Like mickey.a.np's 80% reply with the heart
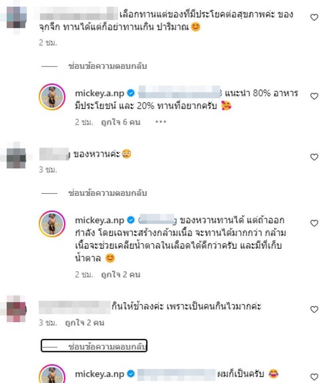This screenshot has width=325, height=383. tap(314, 96)
